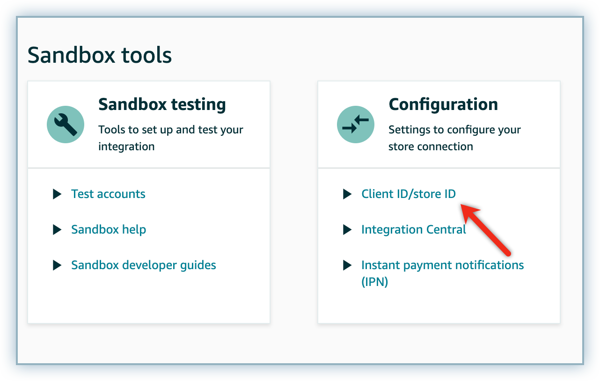Expand the triangle next to Sandbox help
The height and width of the screenshot is (381, 600).
[x=57, y=229]
